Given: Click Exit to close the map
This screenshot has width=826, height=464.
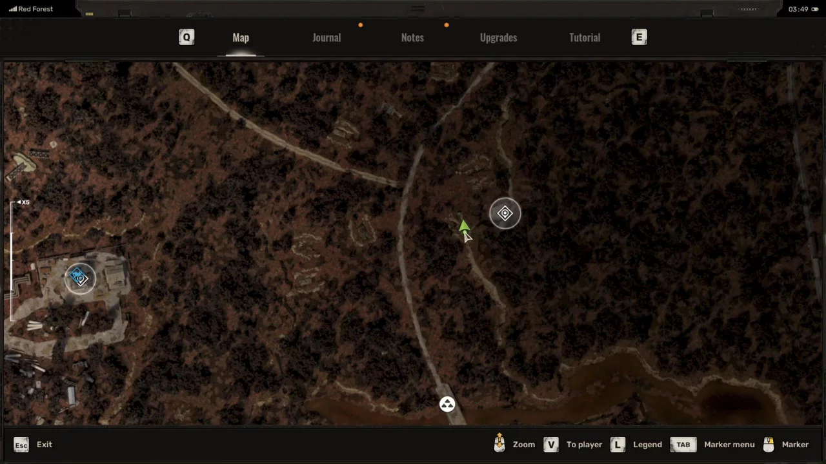Looking at the screenshot, I should coord(45,445).
